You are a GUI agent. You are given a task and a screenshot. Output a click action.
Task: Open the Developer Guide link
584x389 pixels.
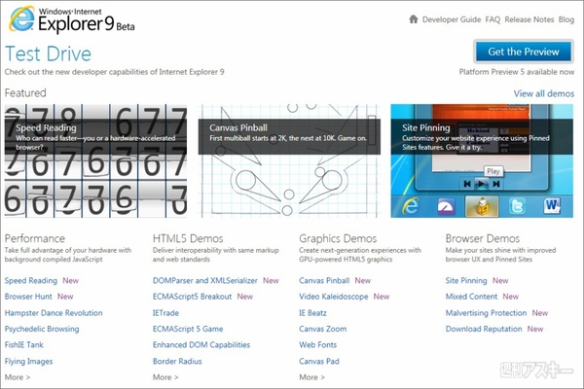tap(452, 19)
